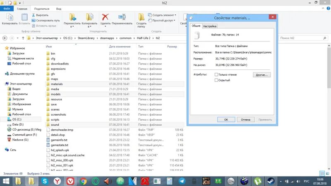Switch to the Home ribbon tab
The height and width of the screenshot is (186, 331).
[22, 9]
